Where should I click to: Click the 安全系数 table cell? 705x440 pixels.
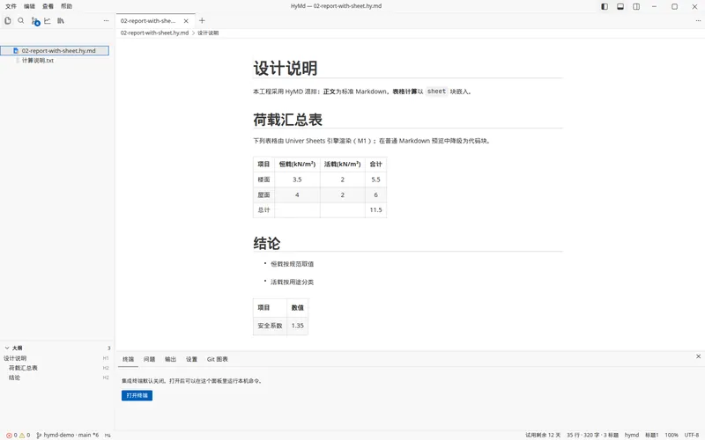[x=270, y=326]
